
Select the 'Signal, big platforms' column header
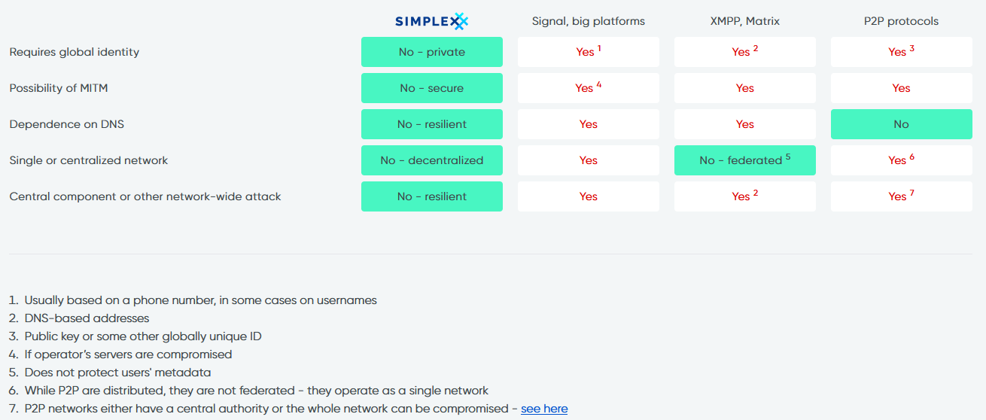point(589,21)
